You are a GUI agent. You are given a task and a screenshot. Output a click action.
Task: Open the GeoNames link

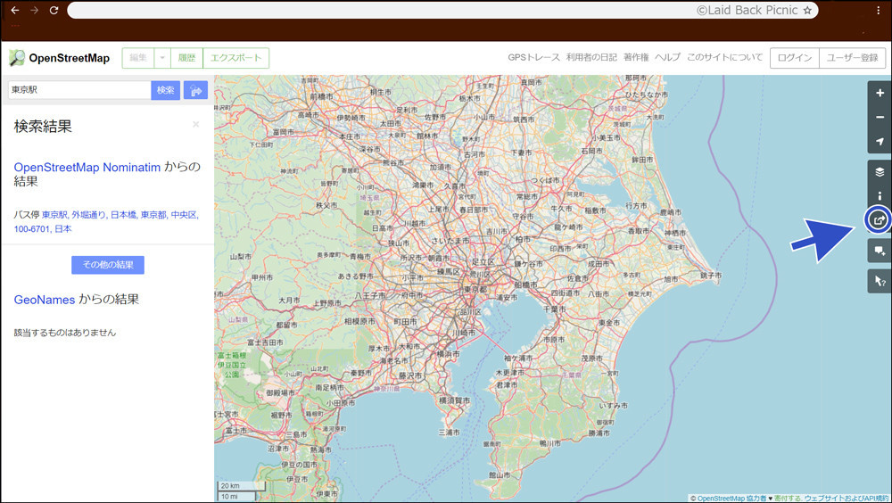click(45, 300)
